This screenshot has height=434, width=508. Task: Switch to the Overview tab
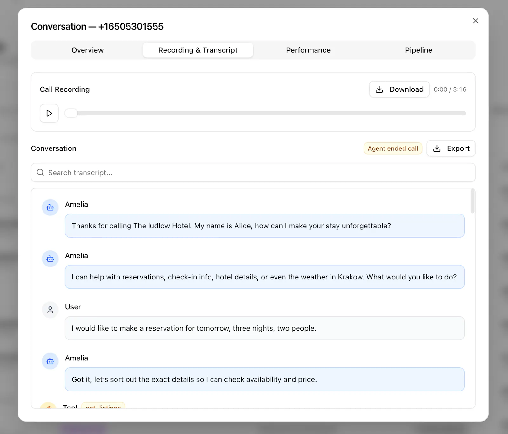click(87, 50)
